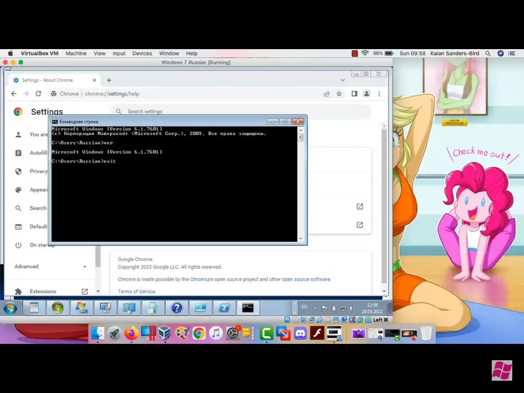Screen dimensions: 524x393
Task: Open VirtualBox View menu
Action: click(100, 53)
